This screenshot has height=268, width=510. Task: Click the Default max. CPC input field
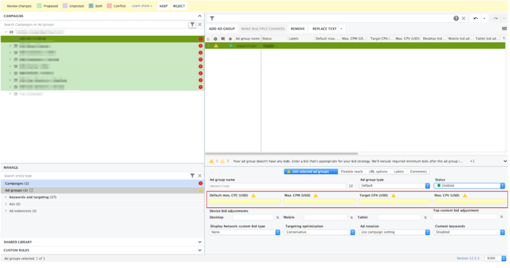[x=244, y=201]
